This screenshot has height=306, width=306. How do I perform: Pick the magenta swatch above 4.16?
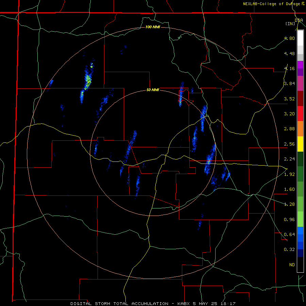click(300, 65)
